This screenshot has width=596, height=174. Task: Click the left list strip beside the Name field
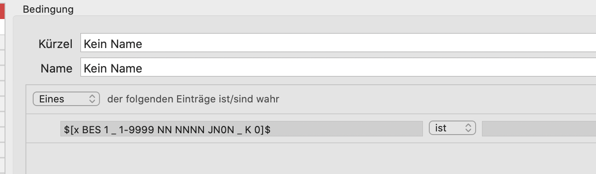[2, 68]
